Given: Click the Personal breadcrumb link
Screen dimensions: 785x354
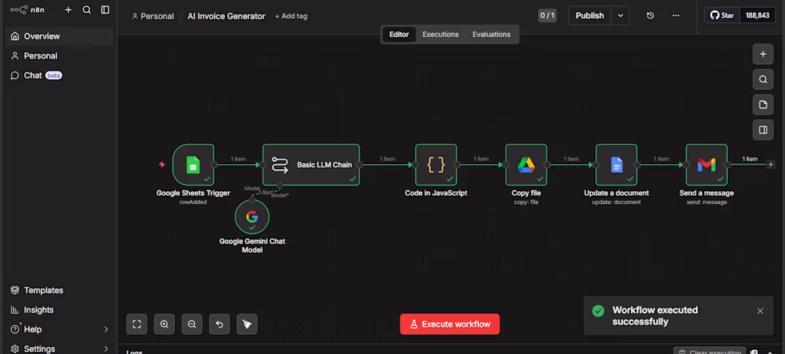Looking at the screenshot, I should coord(153,16).
